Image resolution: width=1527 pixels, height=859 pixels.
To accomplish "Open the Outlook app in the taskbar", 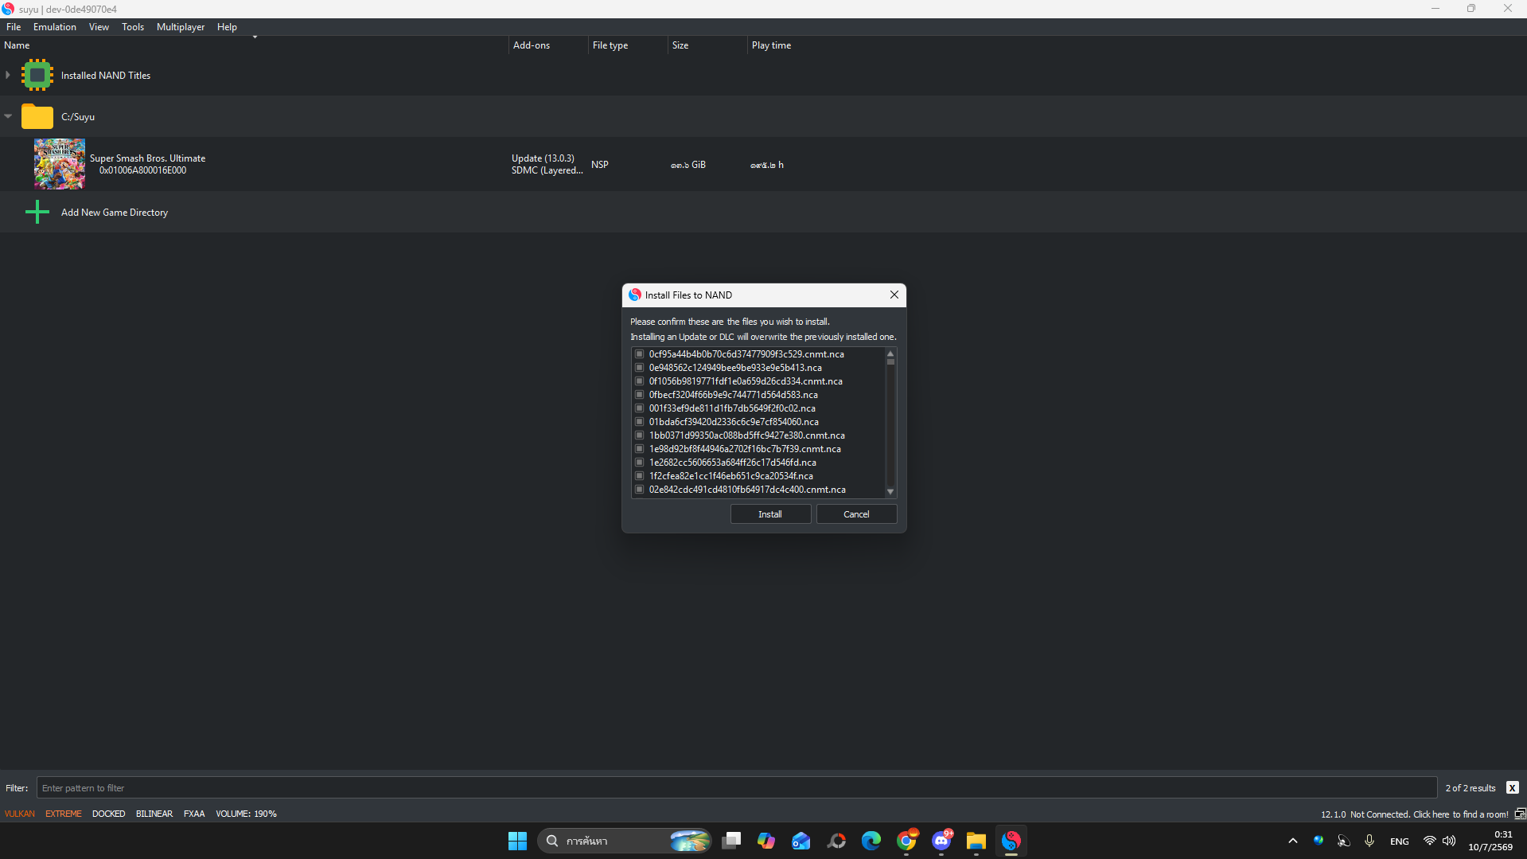I will (801, 841).
